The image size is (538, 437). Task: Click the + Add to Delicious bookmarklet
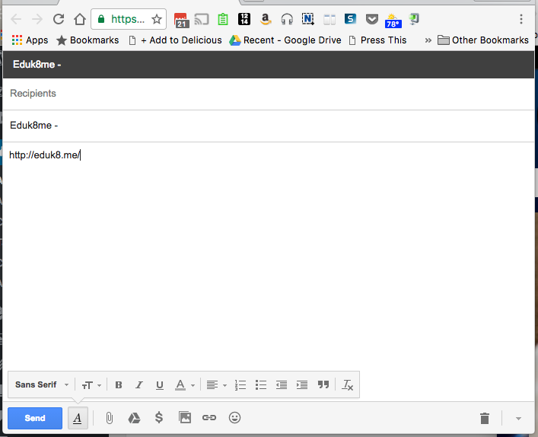pyautogui.click(x=175, y=40)
